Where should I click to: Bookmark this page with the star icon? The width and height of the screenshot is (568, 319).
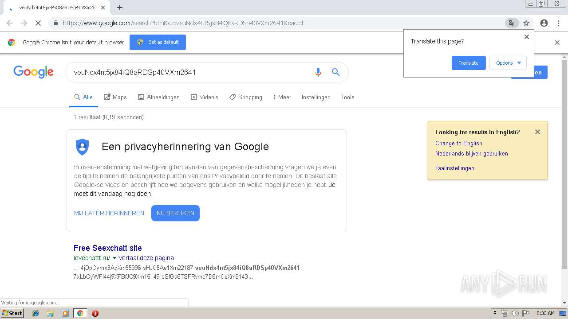526,23
